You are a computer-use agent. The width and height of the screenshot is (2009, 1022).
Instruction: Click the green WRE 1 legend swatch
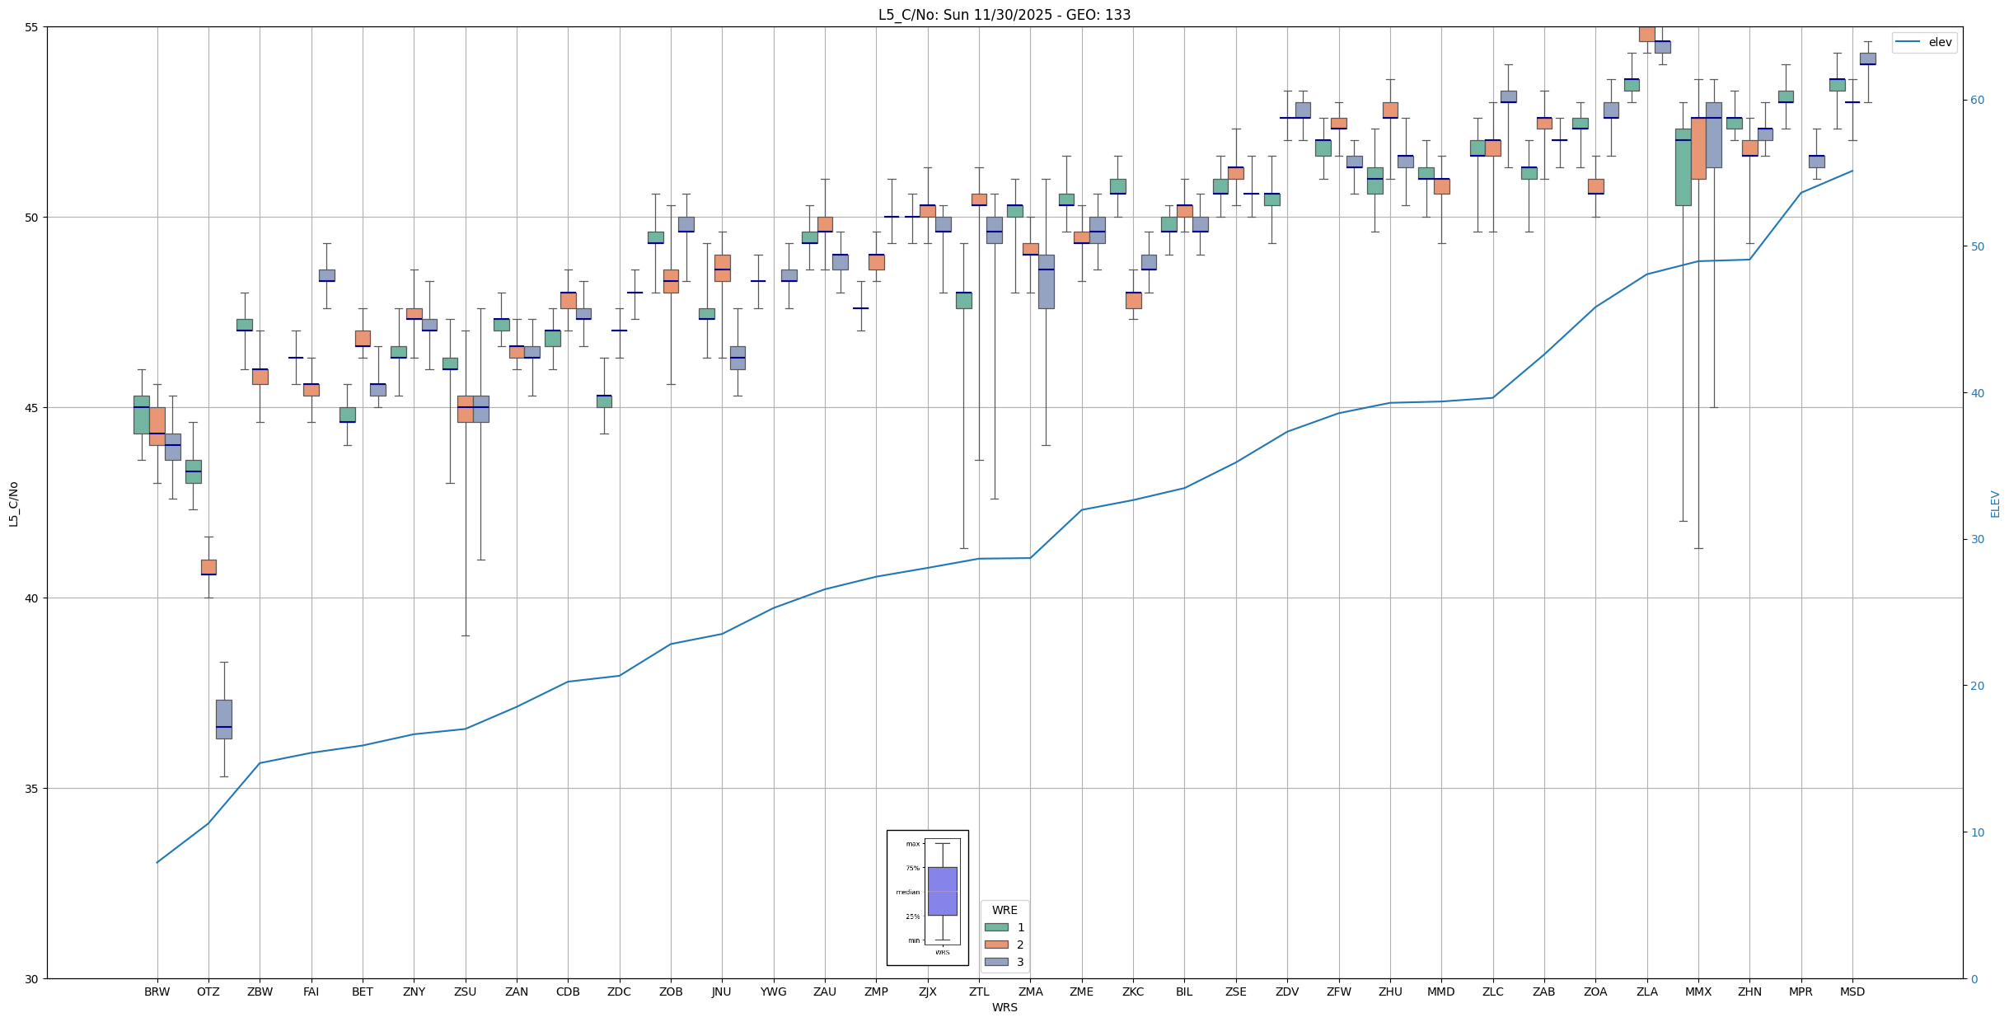pyautogui.click(x=995, y=927)
